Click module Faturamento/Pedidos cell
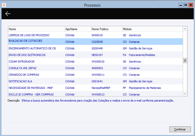The height and width of the screenshot is (136, 195). (x=142, y=55)
